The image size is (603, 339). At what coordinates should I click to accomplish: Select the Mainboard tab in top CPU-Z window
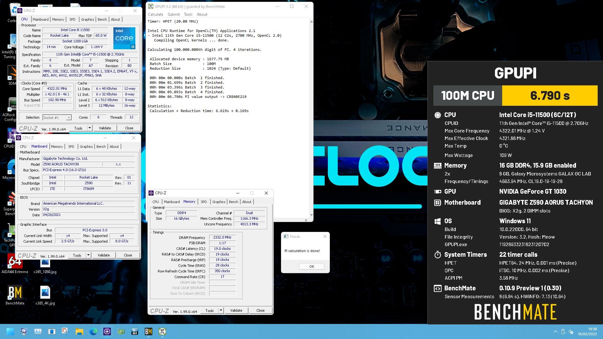(x=41, y=19)
